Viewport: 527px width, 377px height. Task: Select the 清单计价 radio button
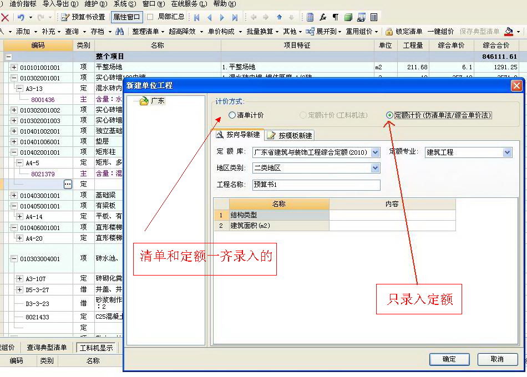click(232, 115)
